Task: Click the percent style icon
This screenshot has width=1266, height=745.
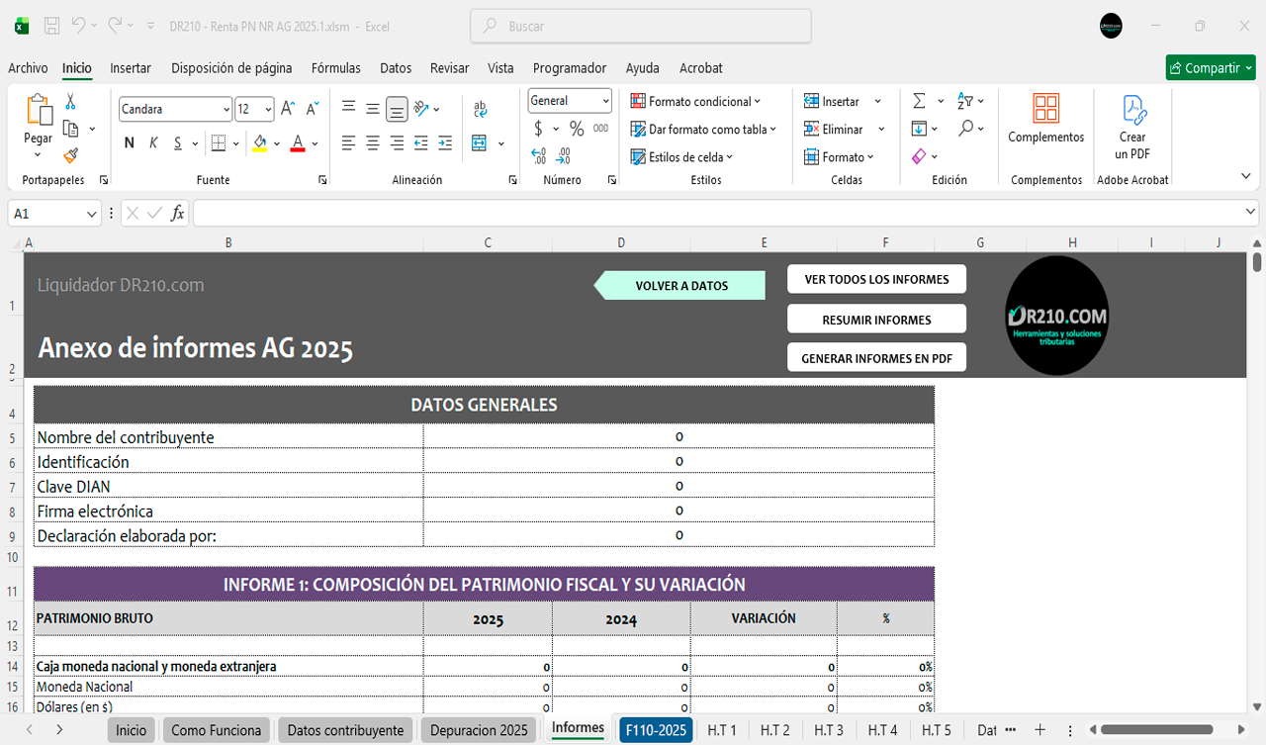Action: pos(576,129)
